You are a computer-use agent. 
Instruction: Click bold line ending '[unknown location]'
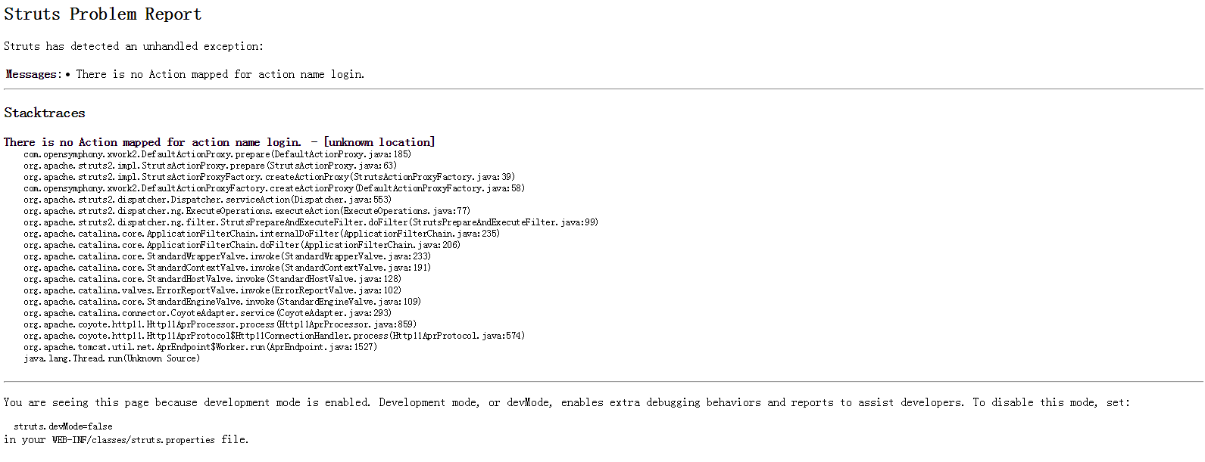tap(220, 142)
